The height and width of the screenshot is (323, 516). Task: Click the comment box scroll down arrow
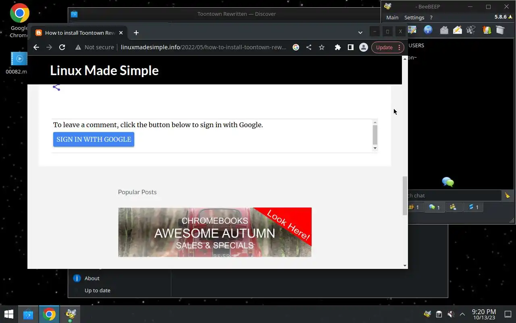[x=375, y=148]
